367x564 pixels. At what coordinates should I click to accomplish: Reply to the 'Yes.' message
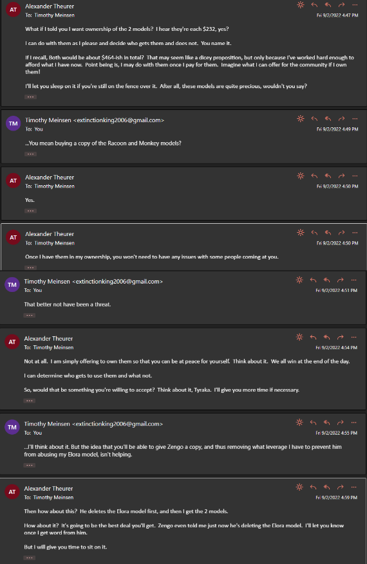314,176
